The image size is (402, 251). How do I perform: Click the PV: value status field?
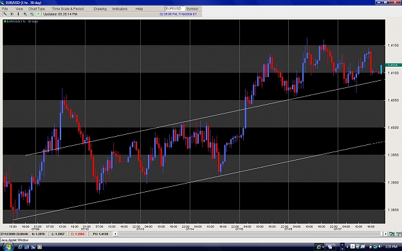(x=101, y=234)
